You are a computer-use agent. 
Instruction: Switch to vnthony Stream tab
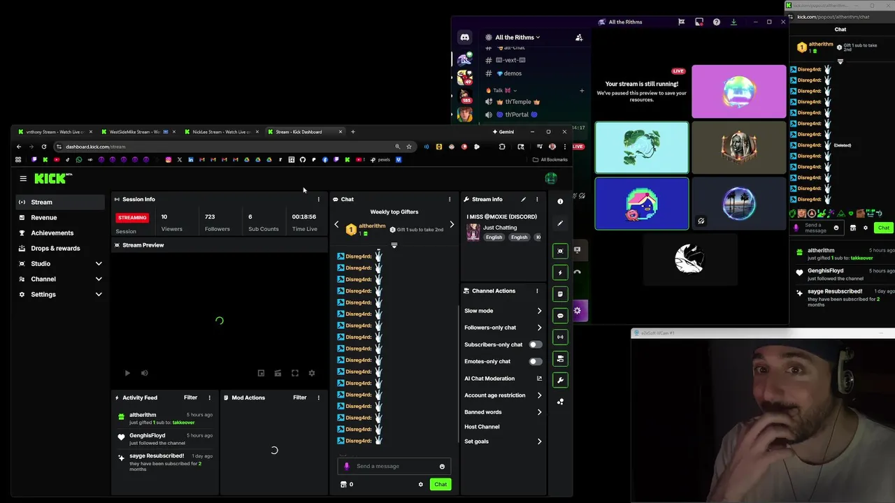coord(55,131)
